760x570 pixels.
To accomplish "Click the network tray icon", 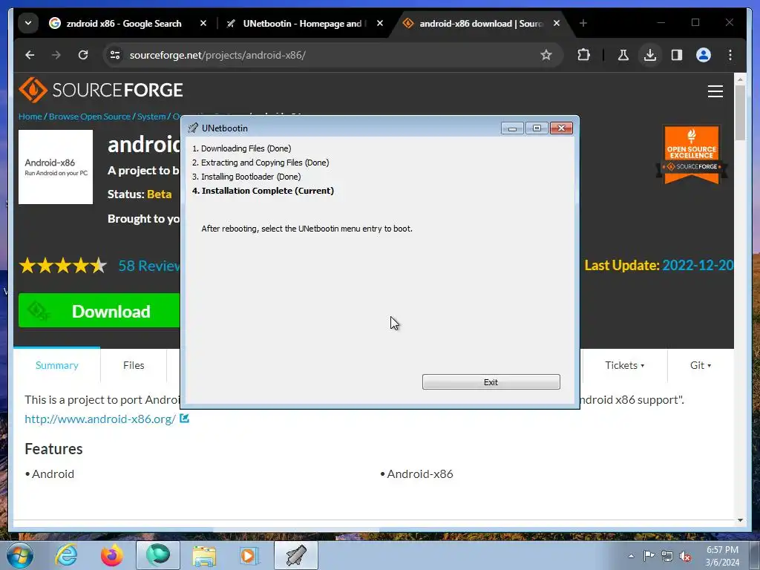I will [x=667, y=556].
